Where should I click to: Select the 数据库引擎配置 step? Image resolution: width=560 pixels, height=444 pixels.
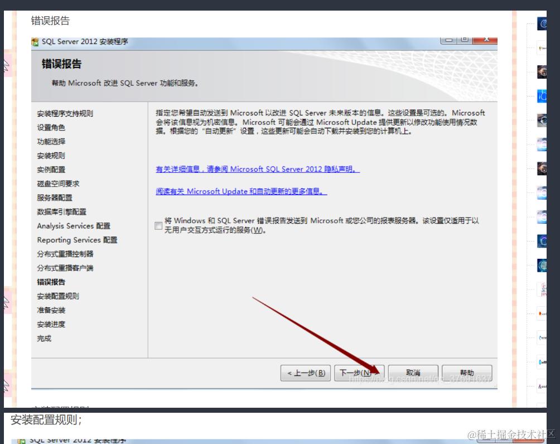[x=61, y=211]
